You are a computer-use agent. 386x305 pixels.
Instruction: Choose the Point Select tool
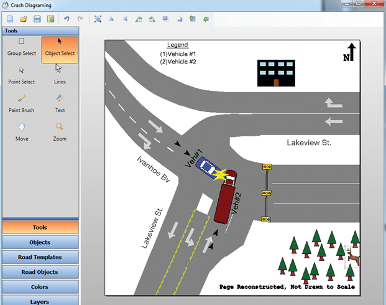[22, 75]
